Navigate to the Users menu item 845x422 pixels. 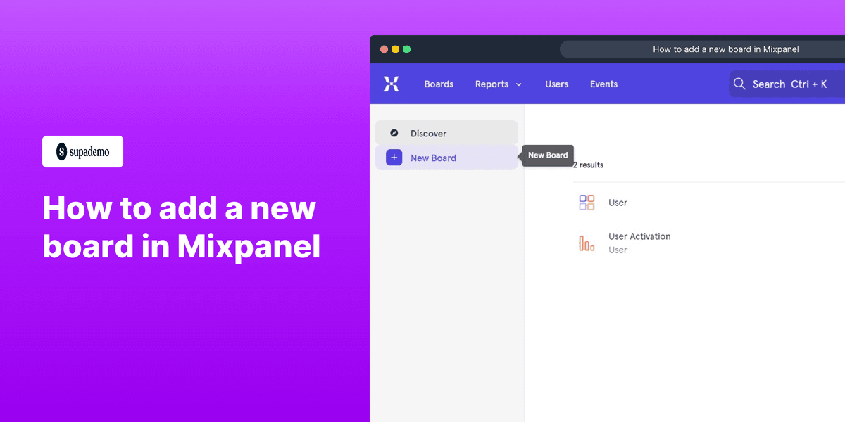[x=556, y=84]
